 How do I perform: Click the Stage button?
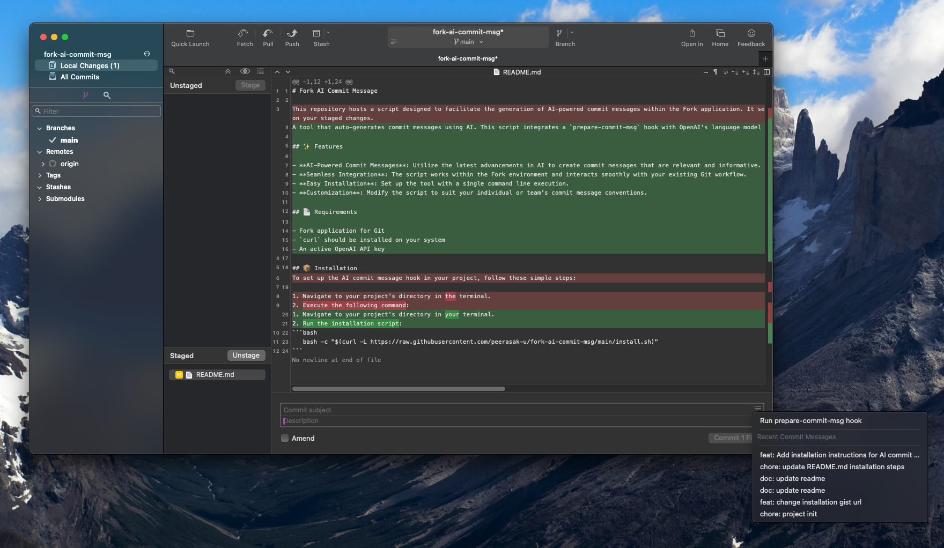tap(250, 85)
